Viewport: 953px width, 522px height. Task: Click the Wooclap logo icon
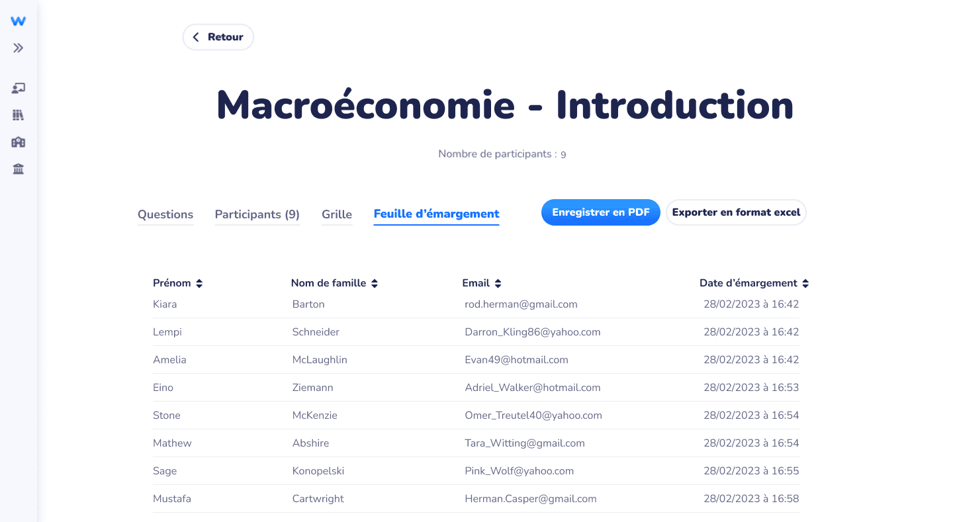pos(19,21)
